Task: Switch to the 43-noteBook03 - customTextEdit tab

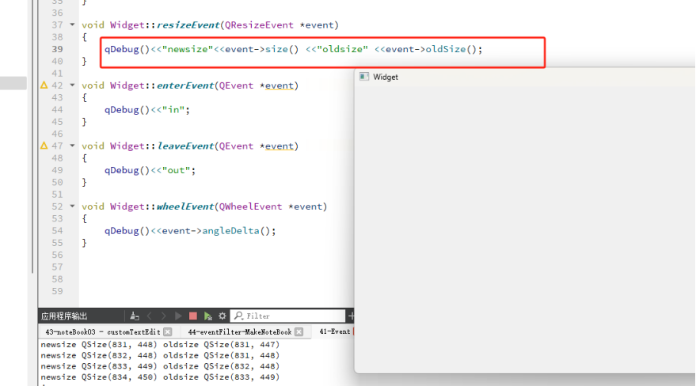Action: (x=102, y=332)
